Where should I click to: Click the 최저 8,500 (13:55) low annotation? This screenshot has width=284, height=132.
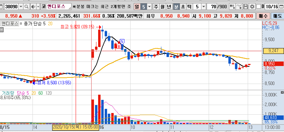54,83
